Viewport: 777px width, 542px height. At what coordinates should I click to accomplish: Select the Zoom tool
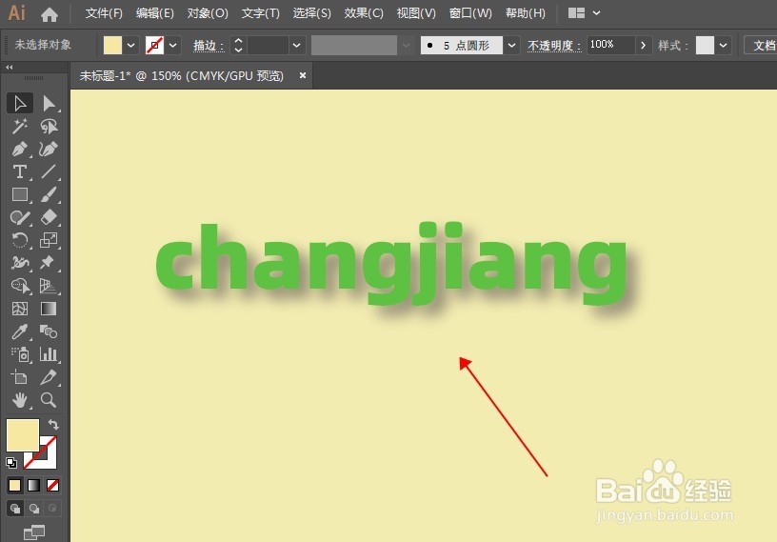click(x=49, y=400)
